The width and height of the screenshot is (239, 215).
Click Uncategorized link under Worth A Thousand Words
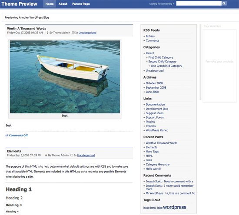click(x=87, y=33)
